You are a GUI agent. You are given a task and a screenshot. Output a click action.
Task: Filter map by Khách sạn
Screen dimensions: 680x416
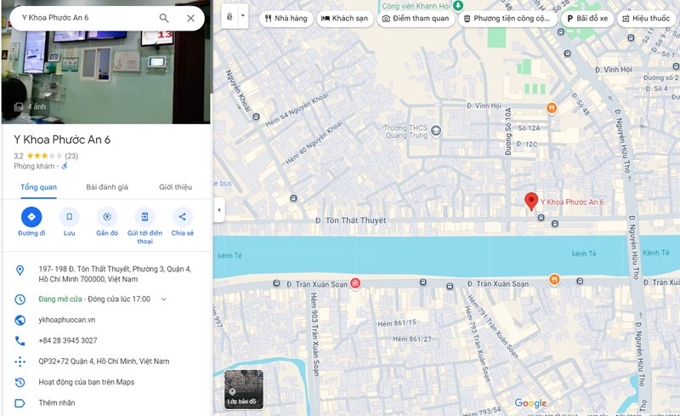[345, 18]
